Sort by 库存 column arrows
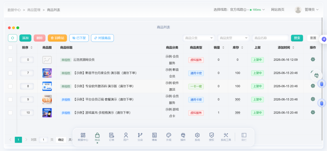Viewport: 327px width, 151px height. pyautogui.click(x=242, y=48)
